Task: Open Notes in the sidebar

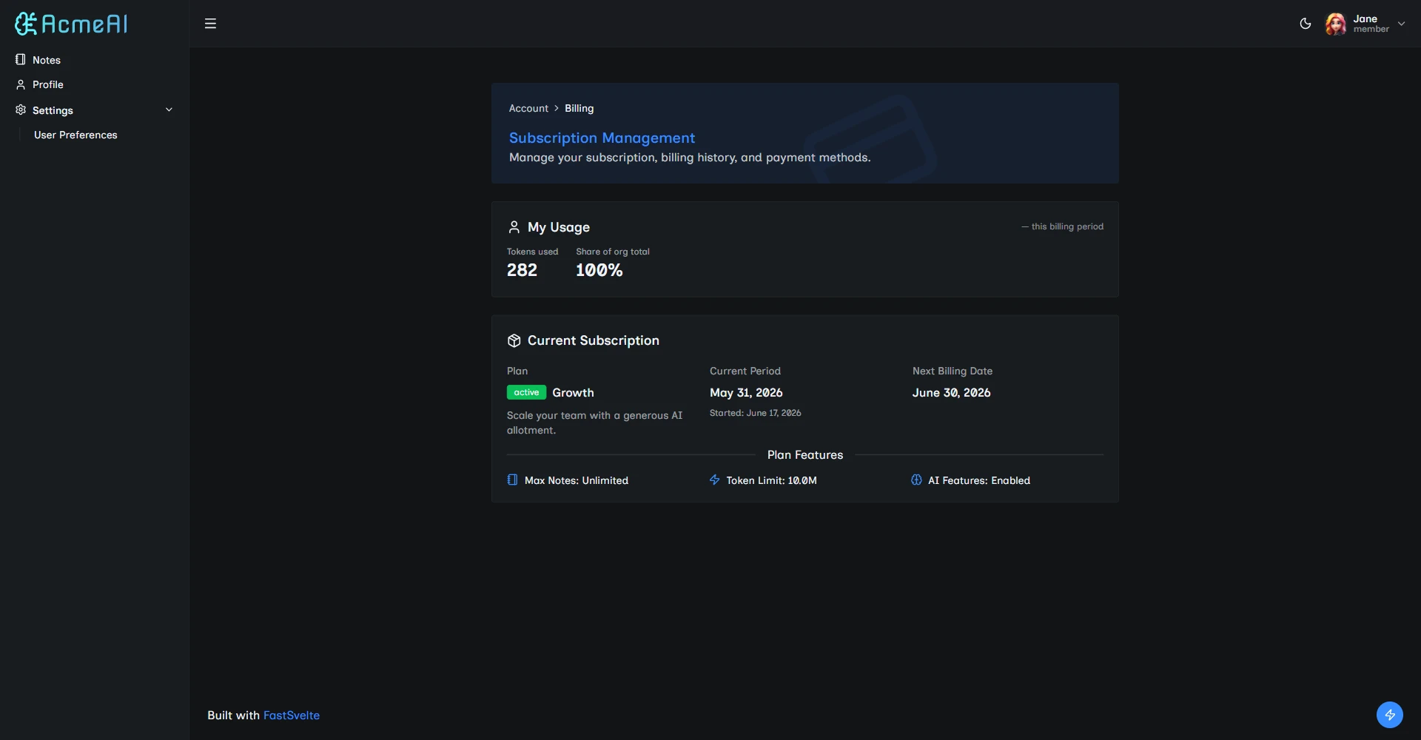Action: (95, 60)
